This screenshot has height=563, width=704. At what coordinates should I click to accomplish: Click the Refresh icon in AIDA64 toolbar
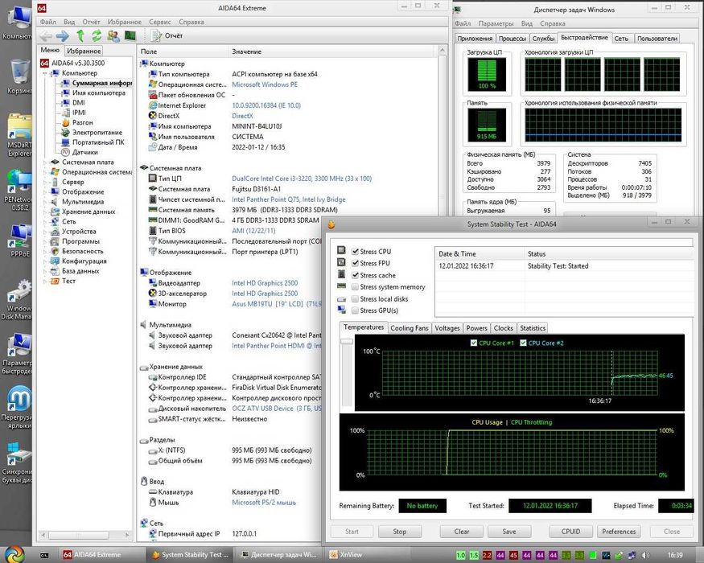[x=97, y=35]
